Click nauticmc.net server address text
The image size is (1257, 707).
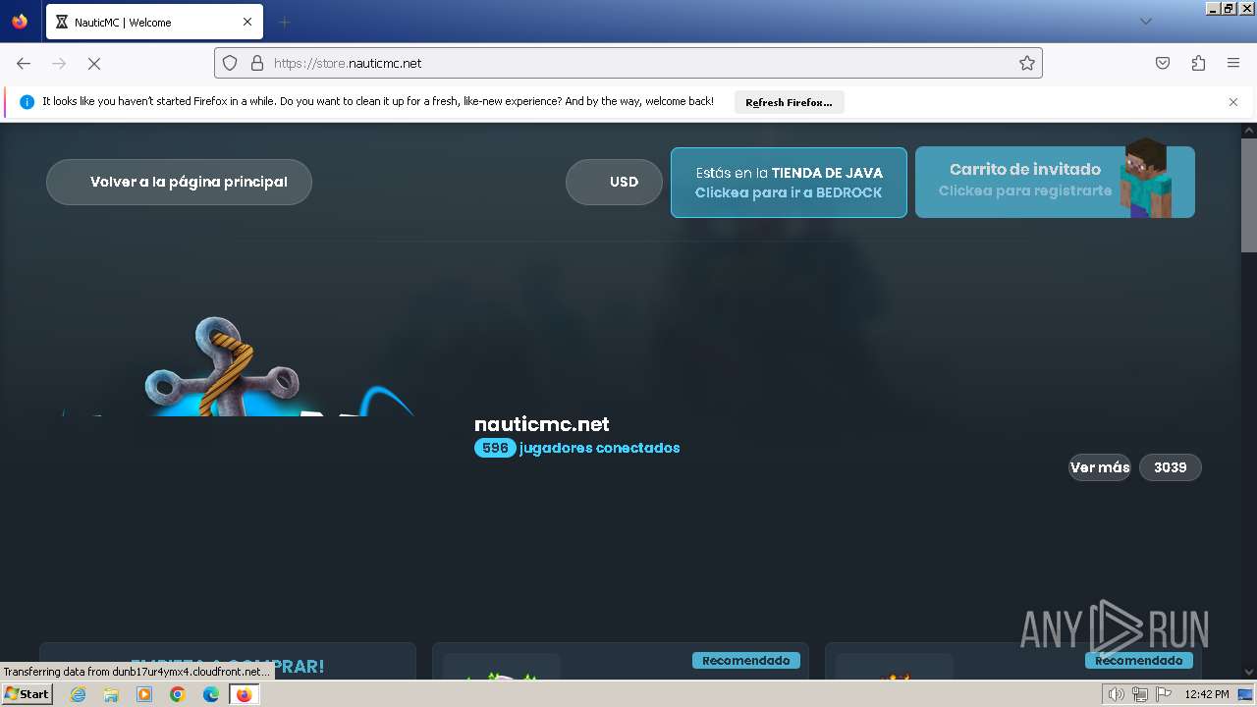(x=542, y=424)
